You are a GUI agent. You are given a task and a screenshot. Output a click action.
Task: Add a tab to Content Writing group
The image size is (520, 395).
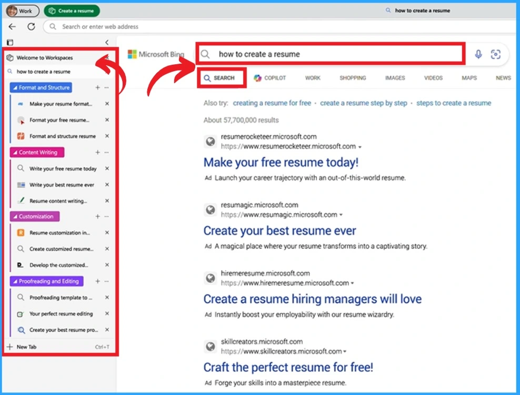click(97, 152)
